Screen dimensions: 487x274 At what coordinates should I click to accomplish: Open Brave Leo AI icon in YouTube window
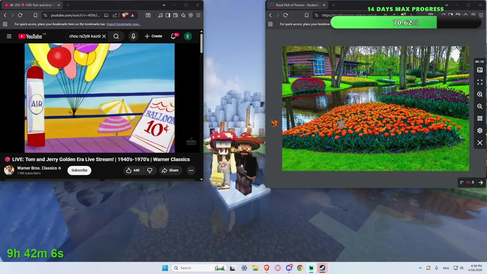click(x=183, y=15)
